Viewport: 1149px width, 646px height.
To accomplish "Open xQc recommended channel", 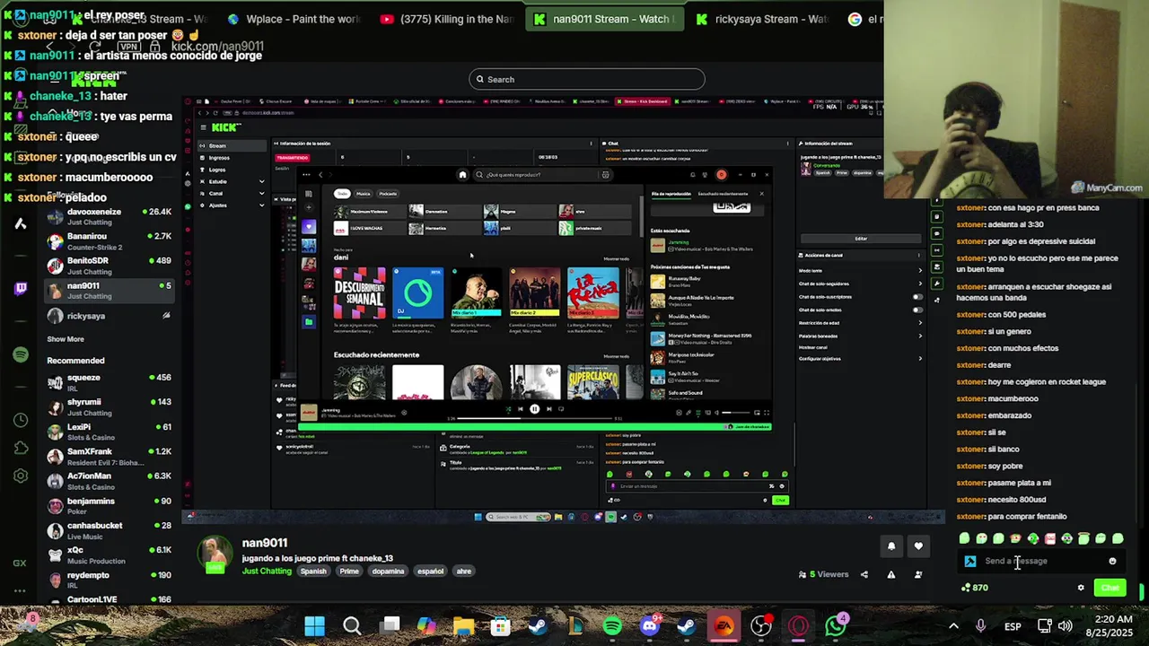I will click(x=109, y=554).
